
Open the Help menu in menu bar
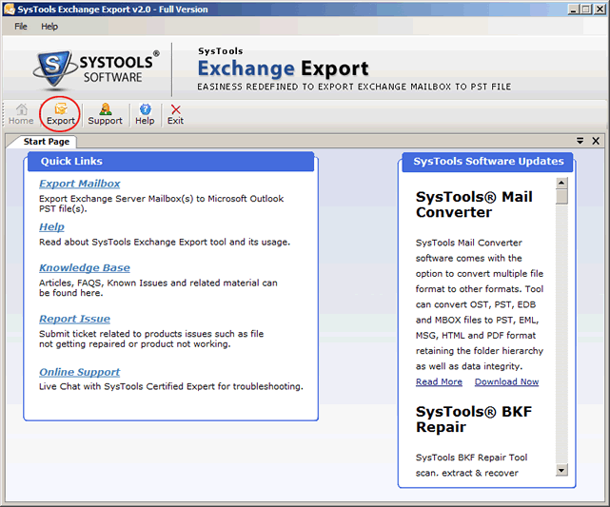pos(49,27)
